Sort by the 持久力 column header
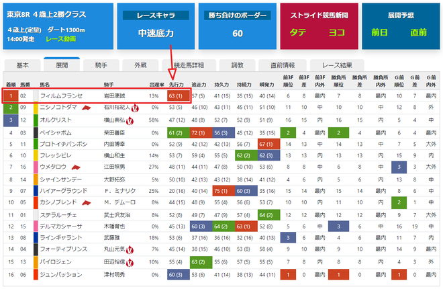The image size is (443, 289). coord(222,85)
